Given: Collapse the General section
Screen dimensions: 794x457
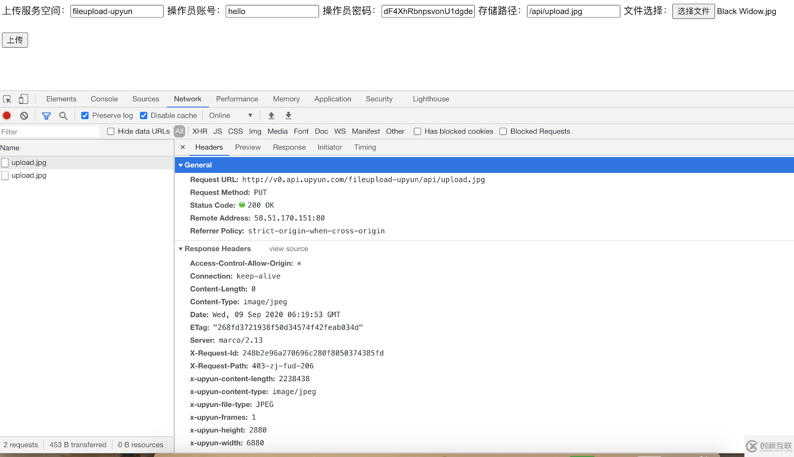Looking at the screenshot, I should (x=181, y=165).
